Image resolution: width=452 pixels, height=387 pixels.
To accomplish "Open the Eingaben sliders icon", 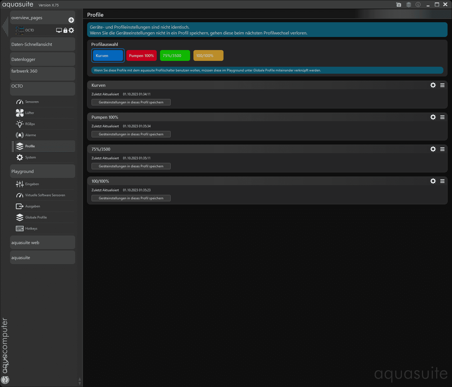I will click(x=20, y=184).
